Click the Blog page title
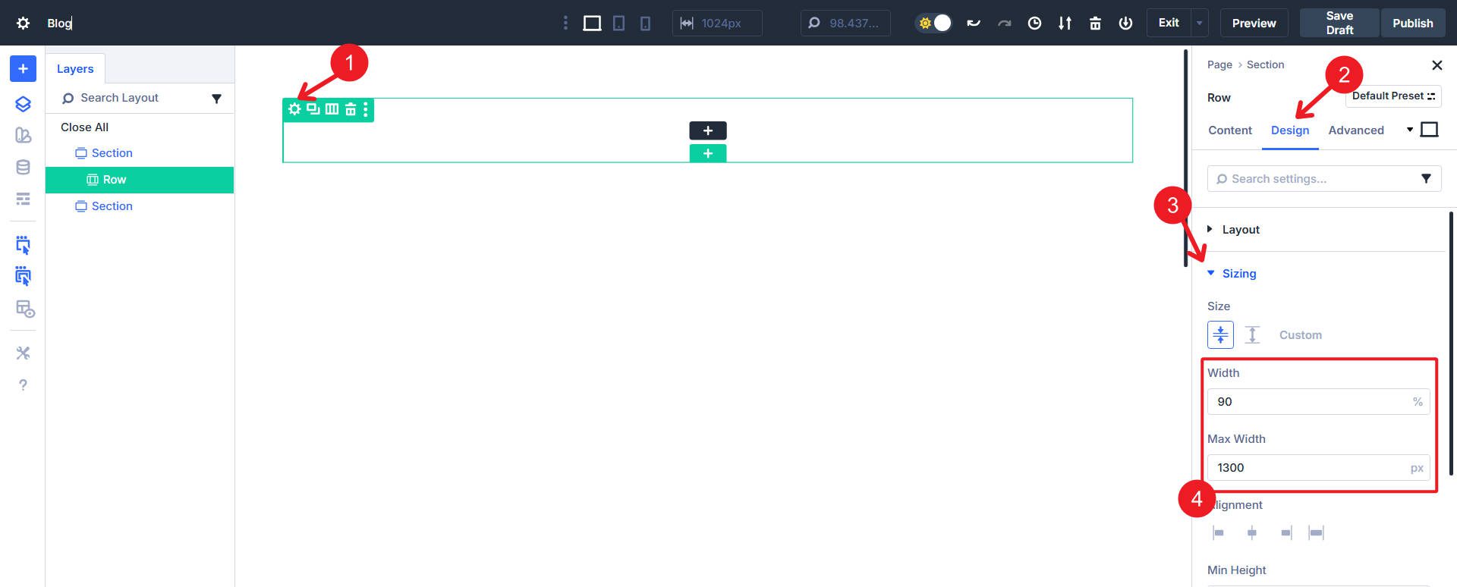1457x587 pixels. click(59, 23)
